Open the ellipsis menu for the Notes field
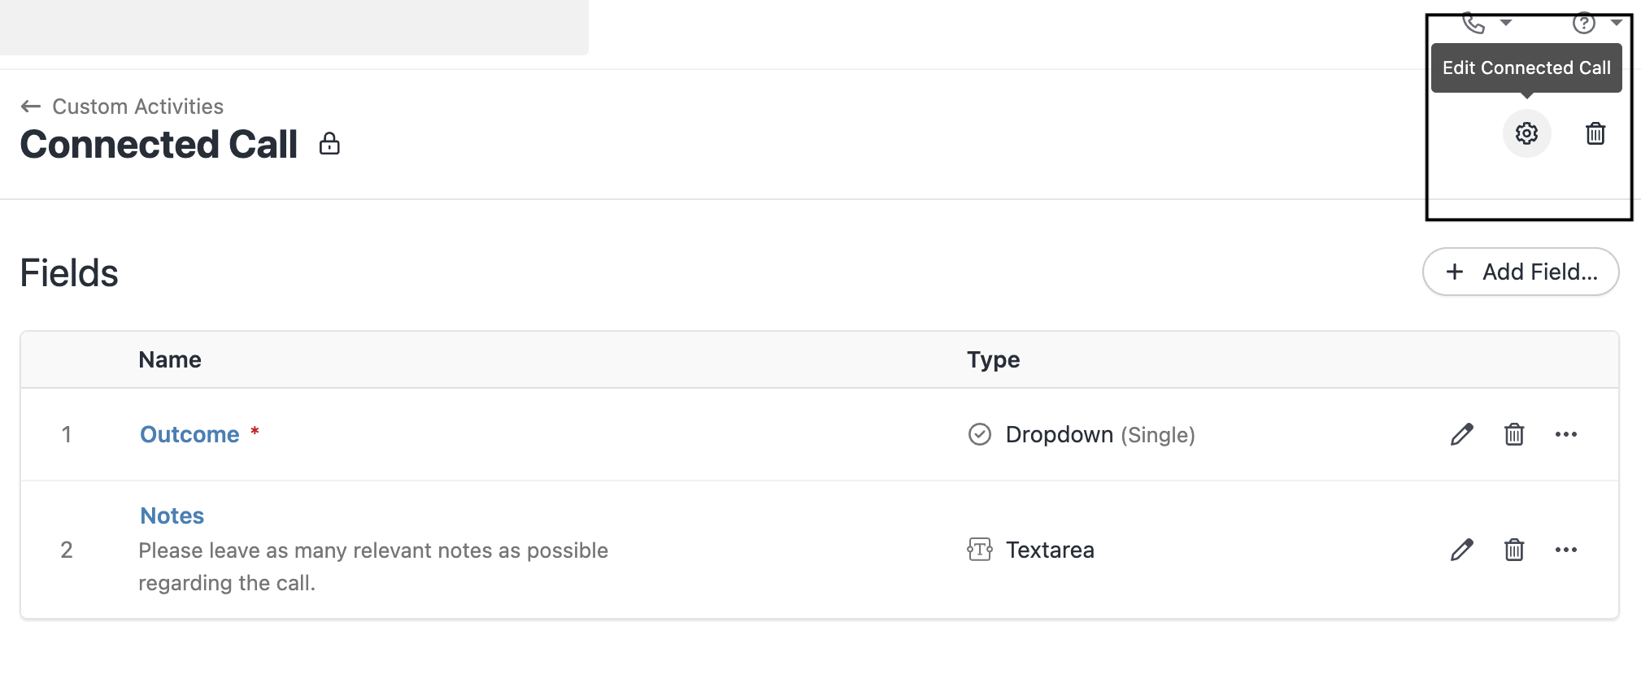 coord(1566,550)
